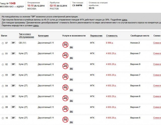Select the radio button for wagon 02

click(3, 65)
